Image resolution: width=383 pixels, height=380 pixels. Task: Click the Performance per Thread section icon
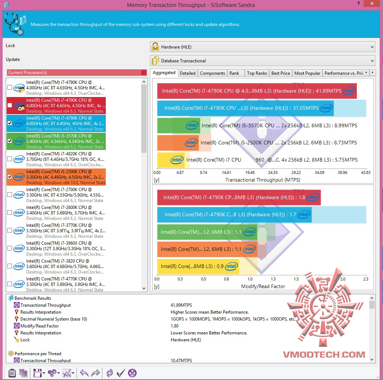[x=11, y=353]
